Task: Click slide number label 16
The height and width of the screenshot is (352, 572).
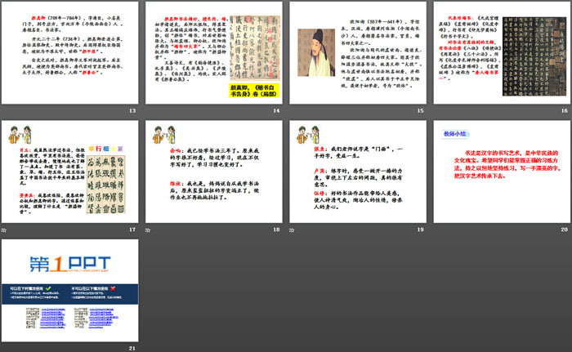Action: 565,110
